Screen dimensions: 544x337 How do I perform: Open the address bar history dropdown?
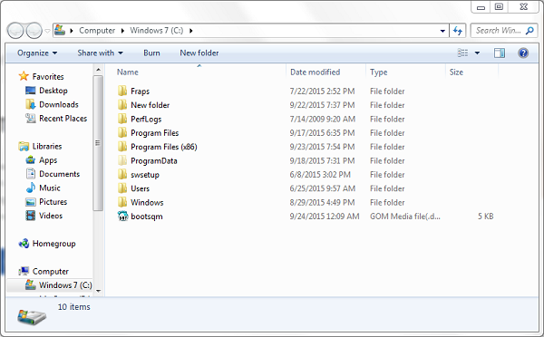(x=442, y=31)
